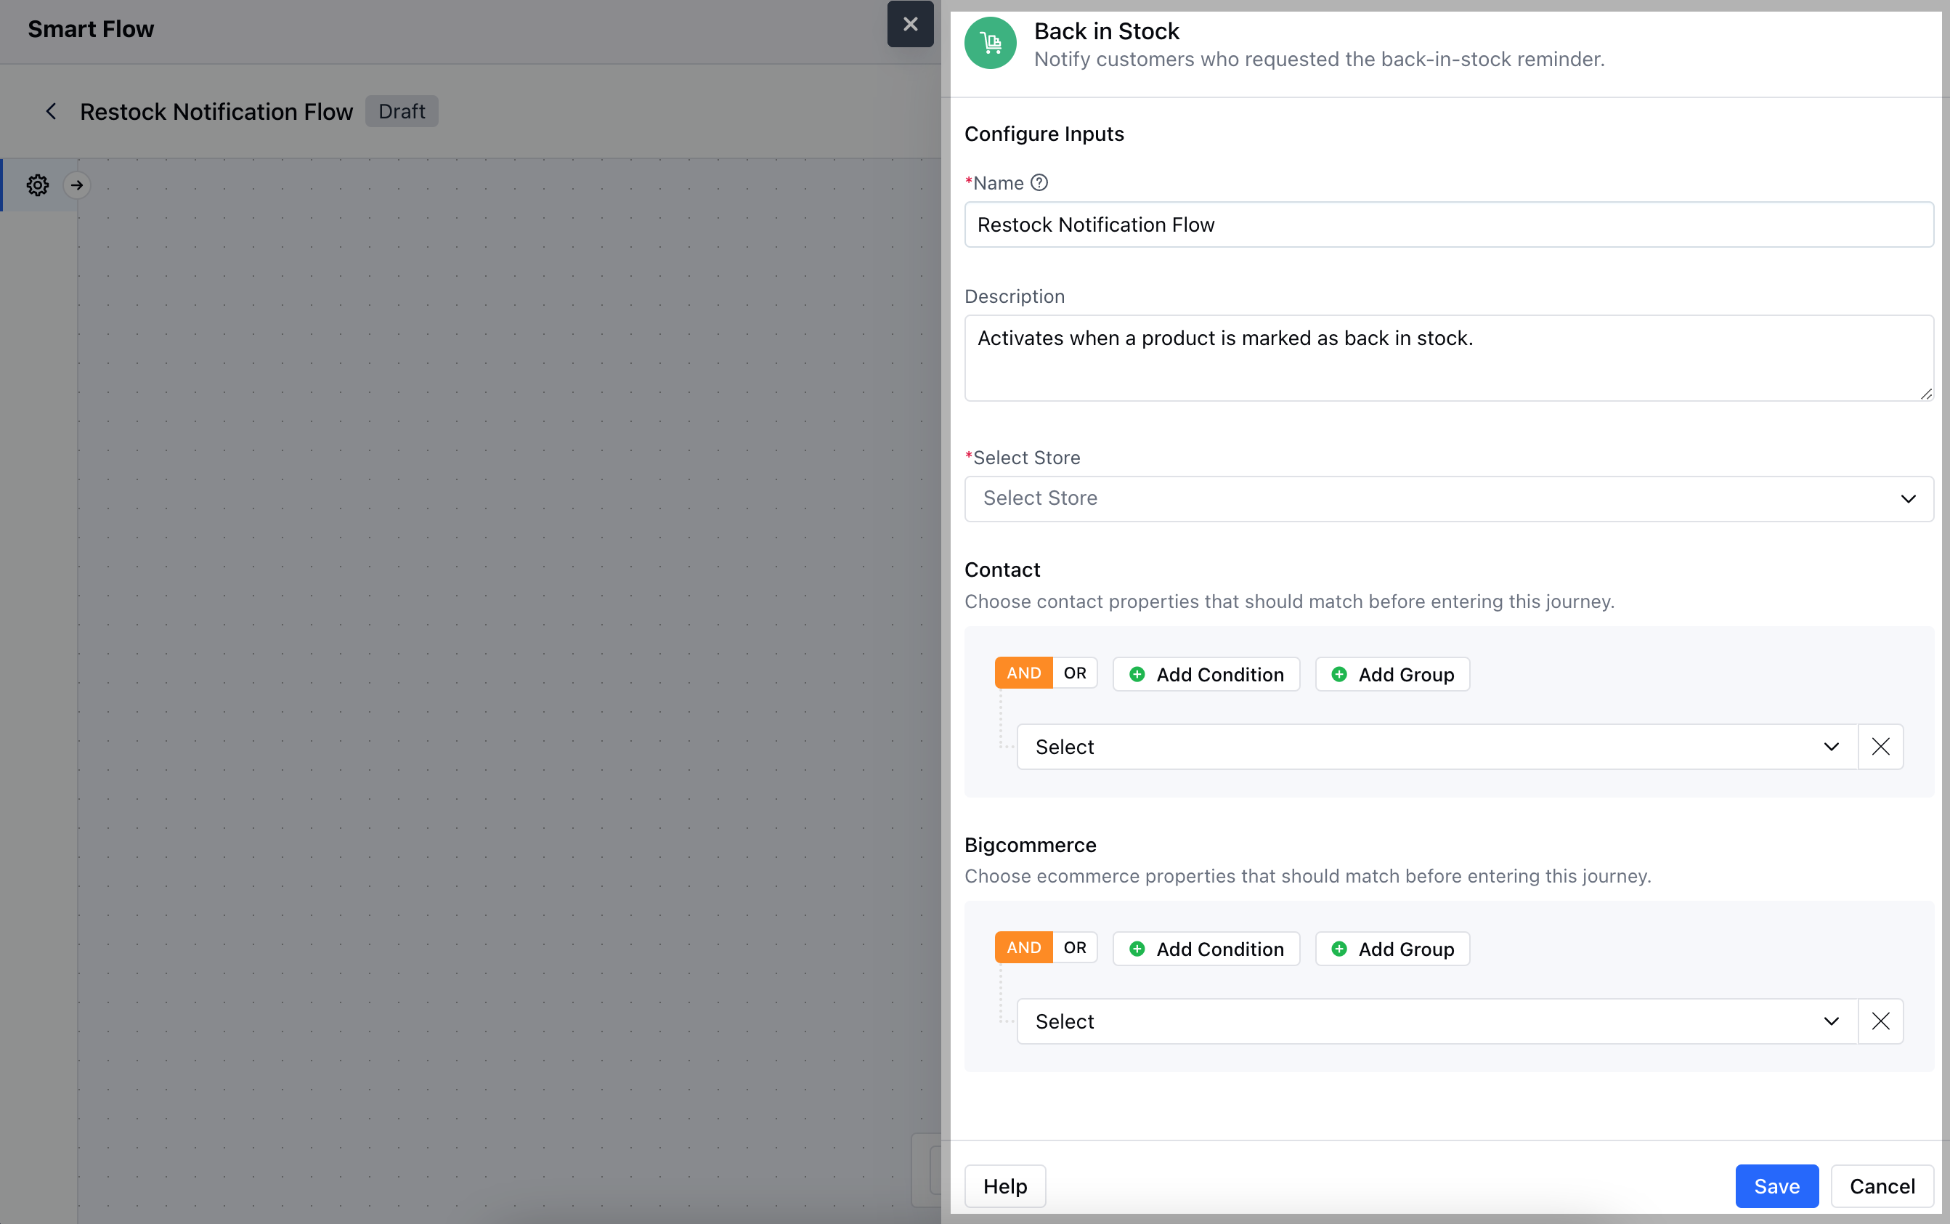Go back using the left chevron arrow
Image resolution: width=1950 pixels, height=1224 pixels.
tap(51, 112)
